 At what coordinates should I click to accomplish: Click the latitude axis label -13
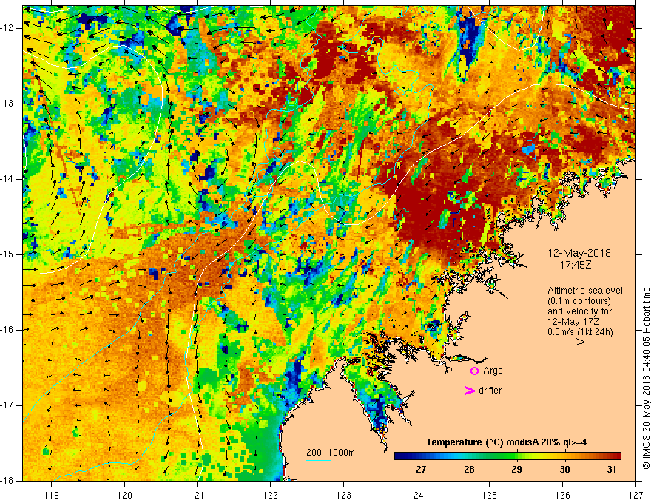click(8, 104)
